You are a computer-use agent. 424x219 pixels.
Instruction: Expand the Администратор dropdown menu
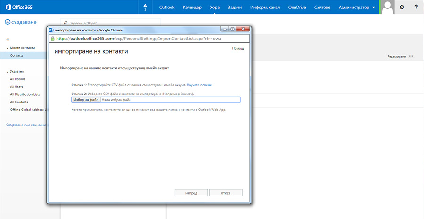pyautogui.click(x=357, y=7)
